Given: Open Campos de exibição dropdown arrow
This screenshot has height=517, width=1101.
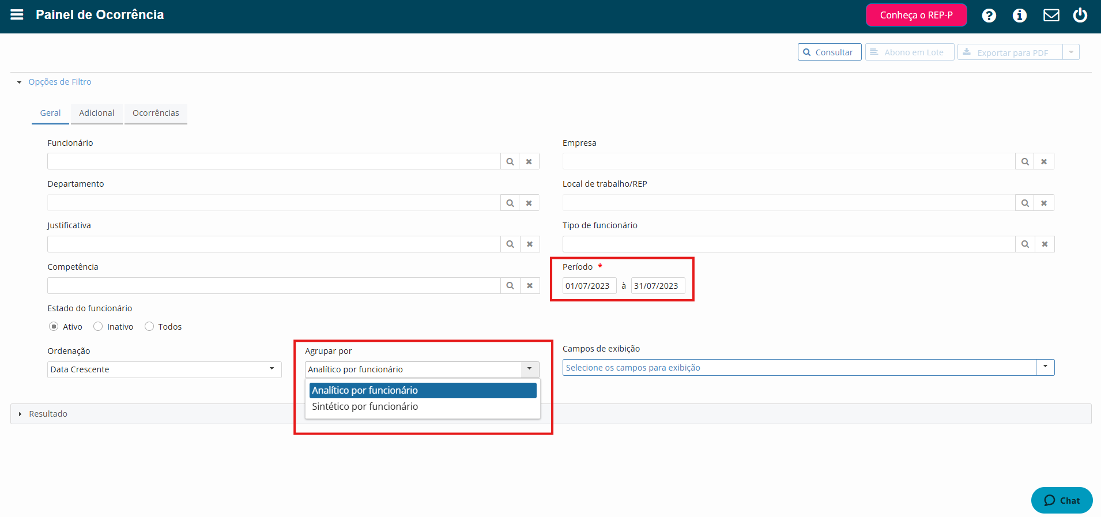Looking at the screenshot, I should [x=1045, y=367].
